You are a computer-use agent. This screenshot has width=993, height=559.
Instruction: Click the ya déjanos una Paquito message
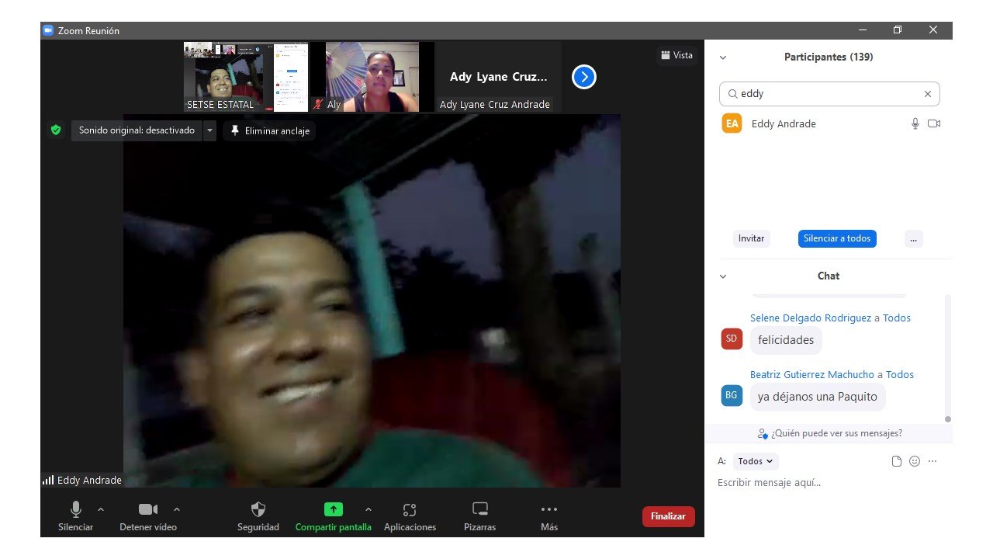[818, 397]
